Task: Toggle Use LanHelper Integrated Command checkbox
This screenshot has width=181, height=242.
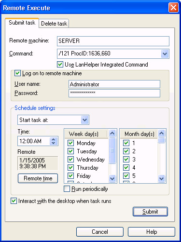Action: [x=60, y=65]
